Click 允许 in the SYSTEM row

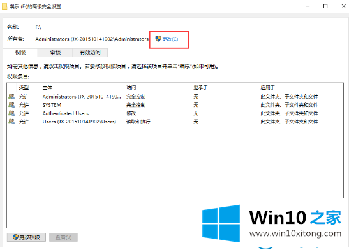[24, 105]
